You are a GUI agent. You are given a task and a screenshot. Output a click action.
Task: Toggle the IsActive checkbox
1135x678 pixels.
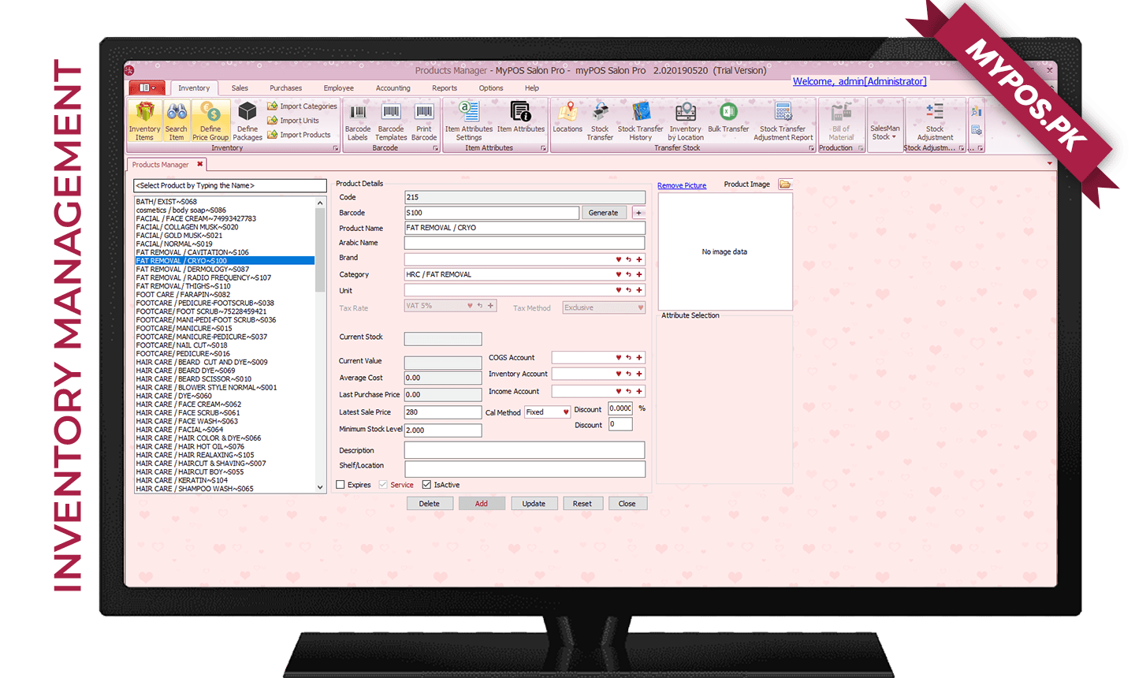point(426,485)
